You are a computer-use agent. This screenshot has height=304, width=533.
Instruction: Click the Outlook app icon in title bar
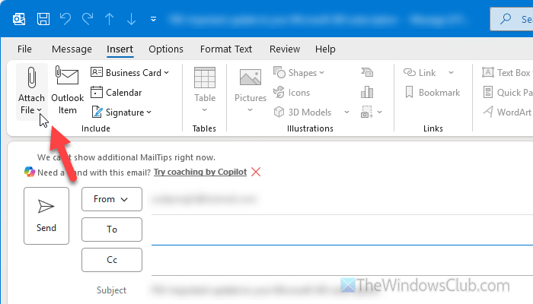[19, 19]
